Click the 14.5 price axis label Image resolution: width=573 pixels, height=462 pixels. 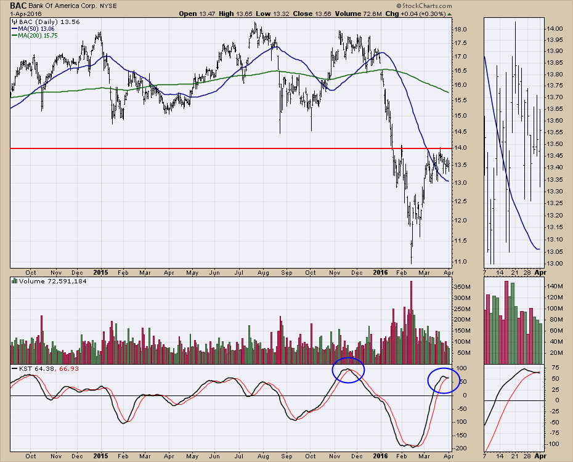click(x=461, y=131)
